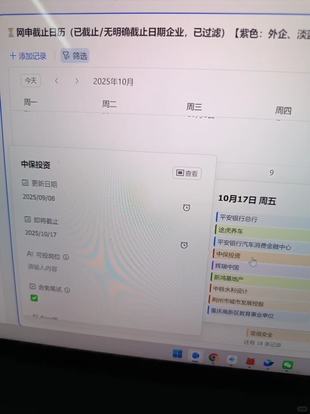The width and height of the screenshot is (310, 414).
Task: Go to previous month with left chevron
Action: point(57,81)
